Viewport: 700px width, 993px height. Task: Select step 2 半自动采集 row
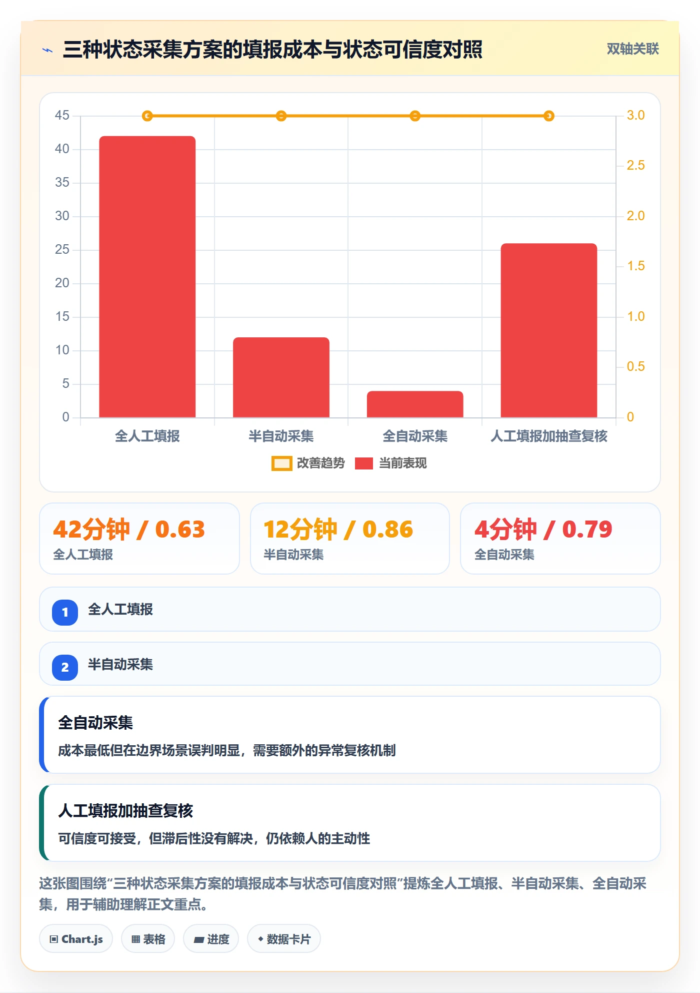pos(350,664)
